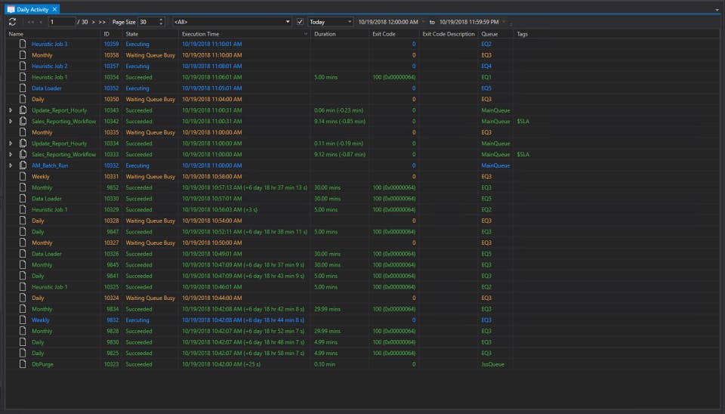Expand Sales_Reporting_Workflow row with ID 10333
Screen dimensions: 725x414
click(x=11, y=154)
